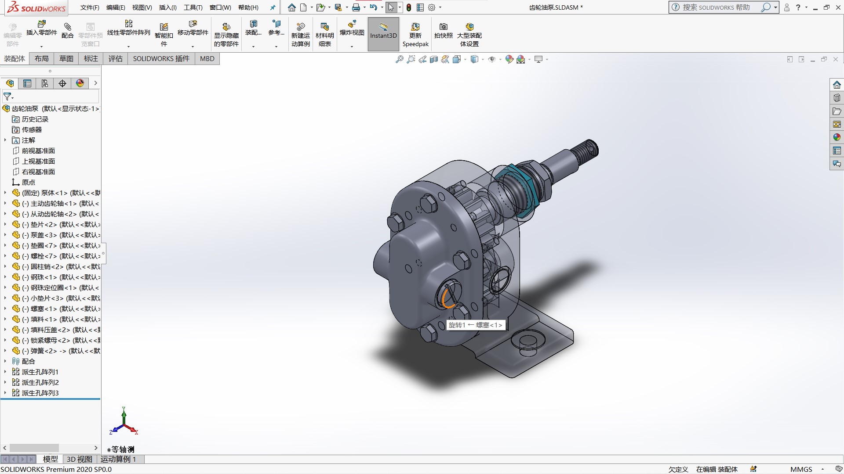Open the Exploded View (爆炸视图) dropdown arrow
The image size is (844, 474).
[x=352, y=47]
